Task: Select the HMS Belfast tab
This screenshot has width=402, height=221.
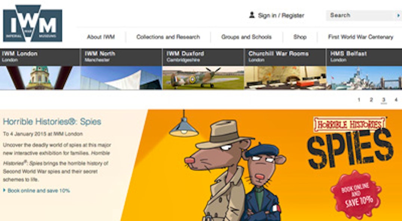Action: pos(364,57)
